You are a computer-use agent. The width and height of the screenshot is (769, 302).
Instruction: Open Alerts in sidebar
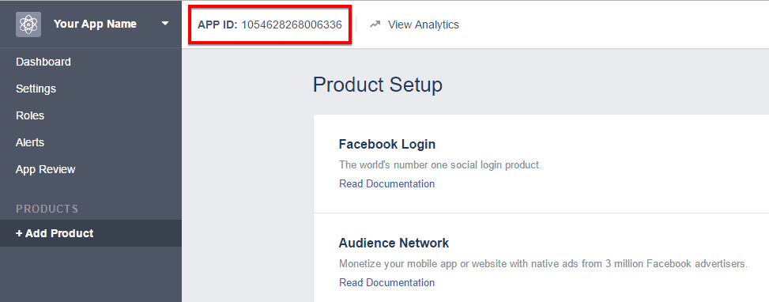30,142
